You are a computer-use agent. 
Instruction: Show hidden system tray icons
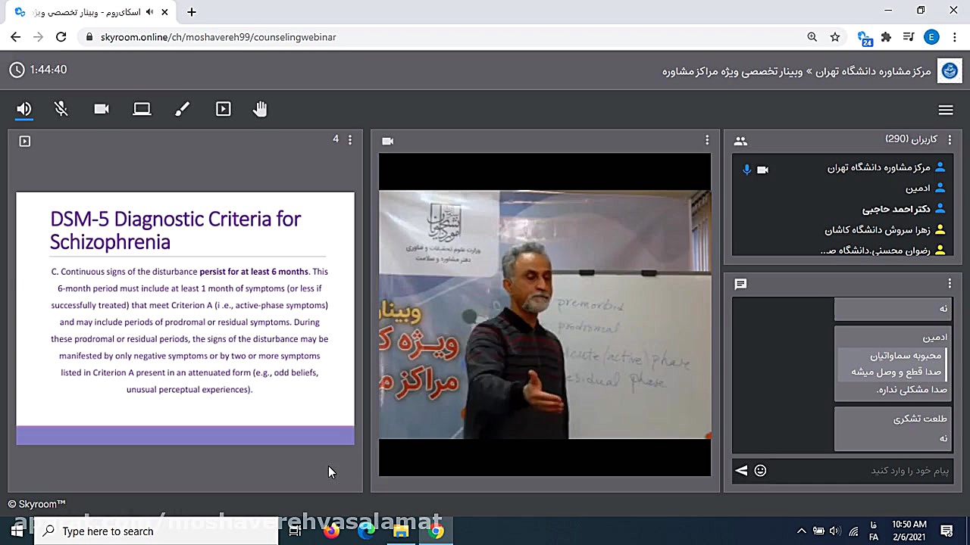point(801,531)
